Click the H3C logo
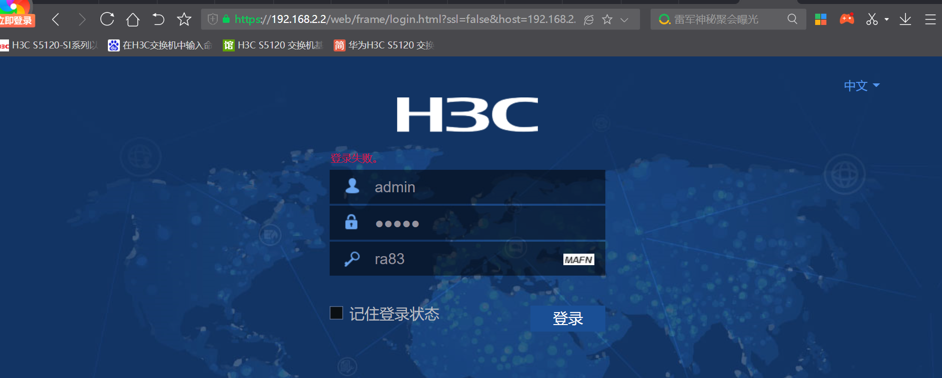 click(468, 114)
